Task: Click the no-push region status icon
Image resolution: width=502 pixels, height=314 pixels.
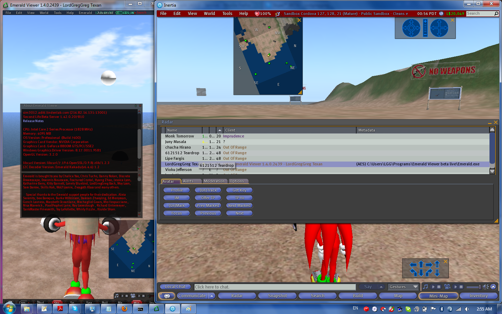Action: tap(277, 14)
